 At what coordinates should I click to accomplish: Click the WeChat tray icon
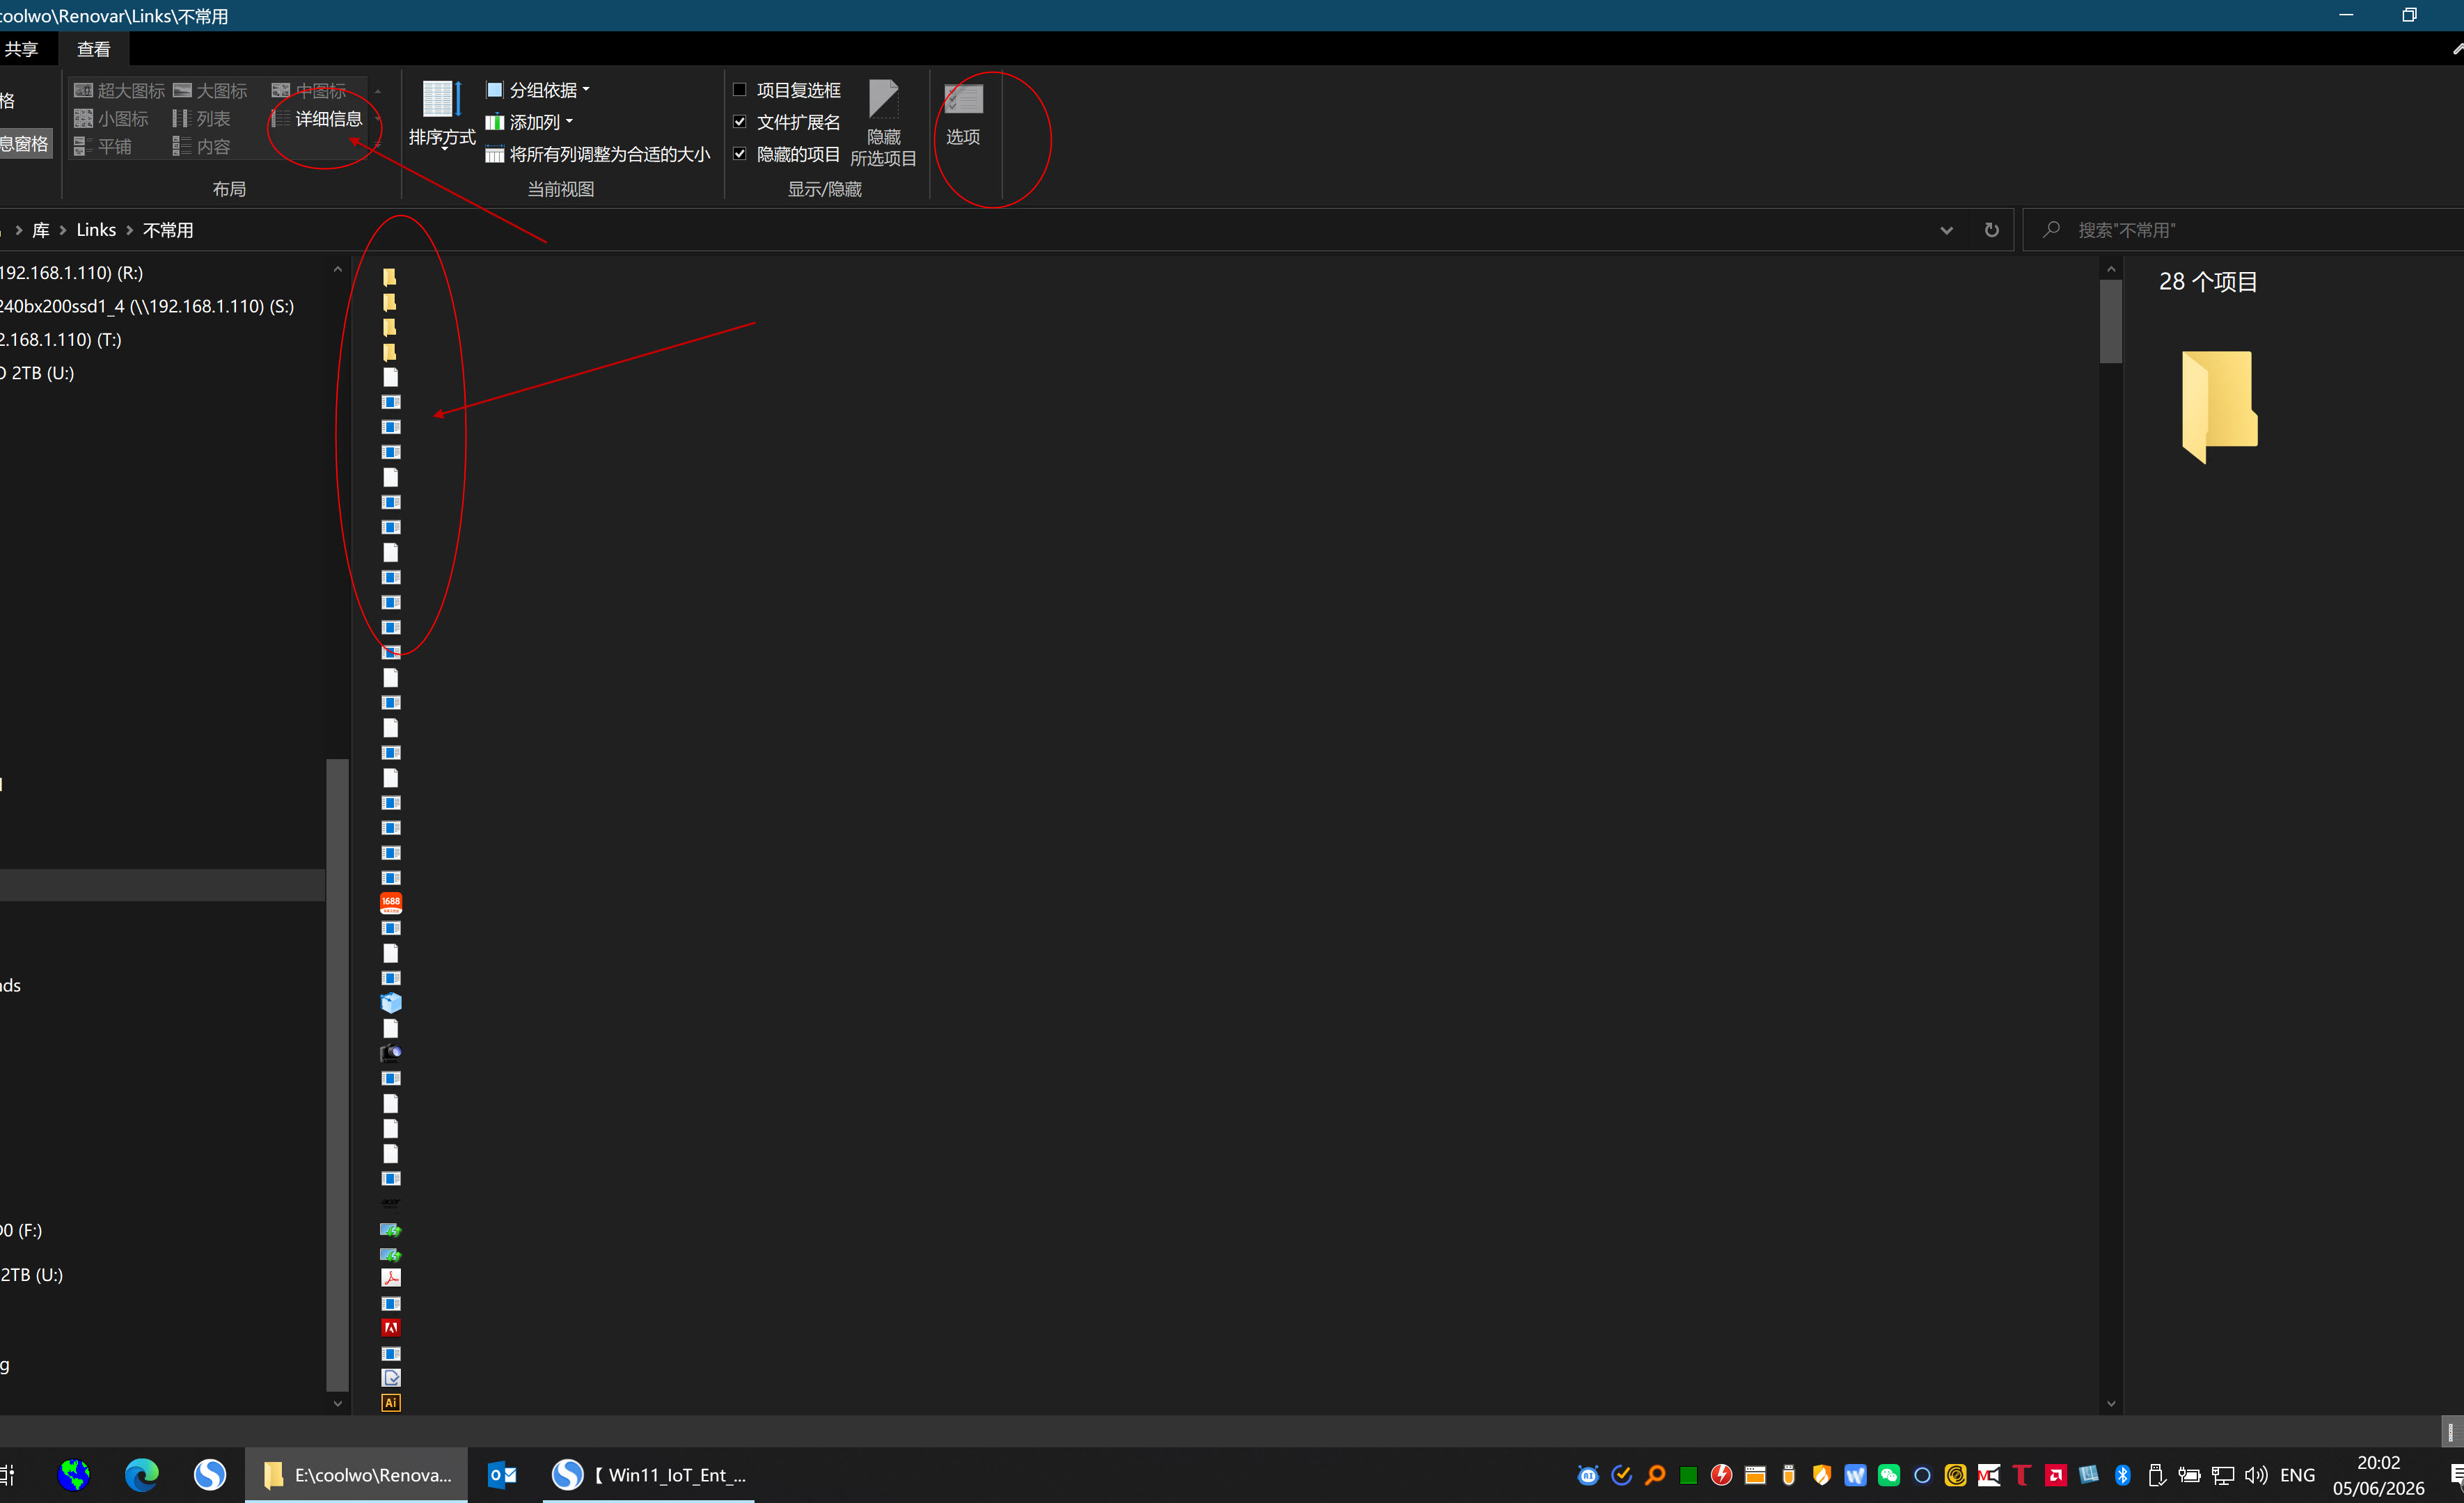point(1888,1475)
